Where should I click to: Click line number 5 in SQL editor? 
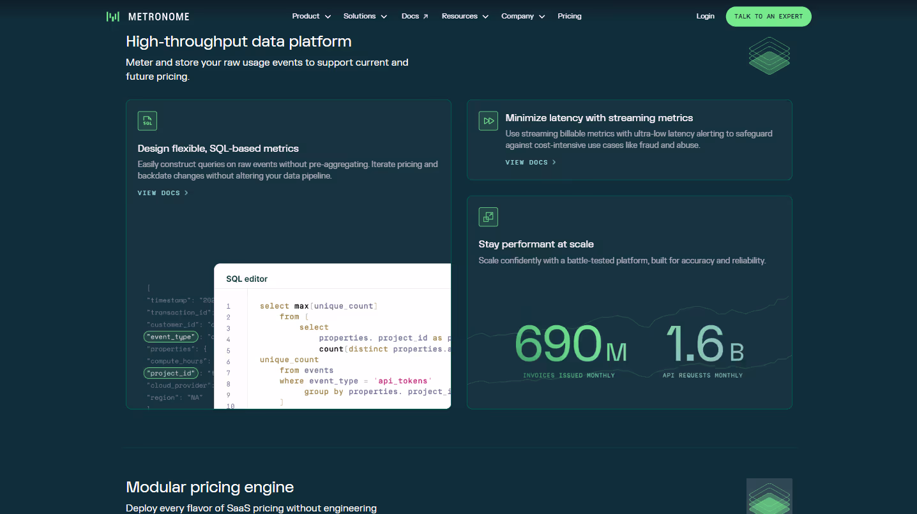[x=228, y=351]
